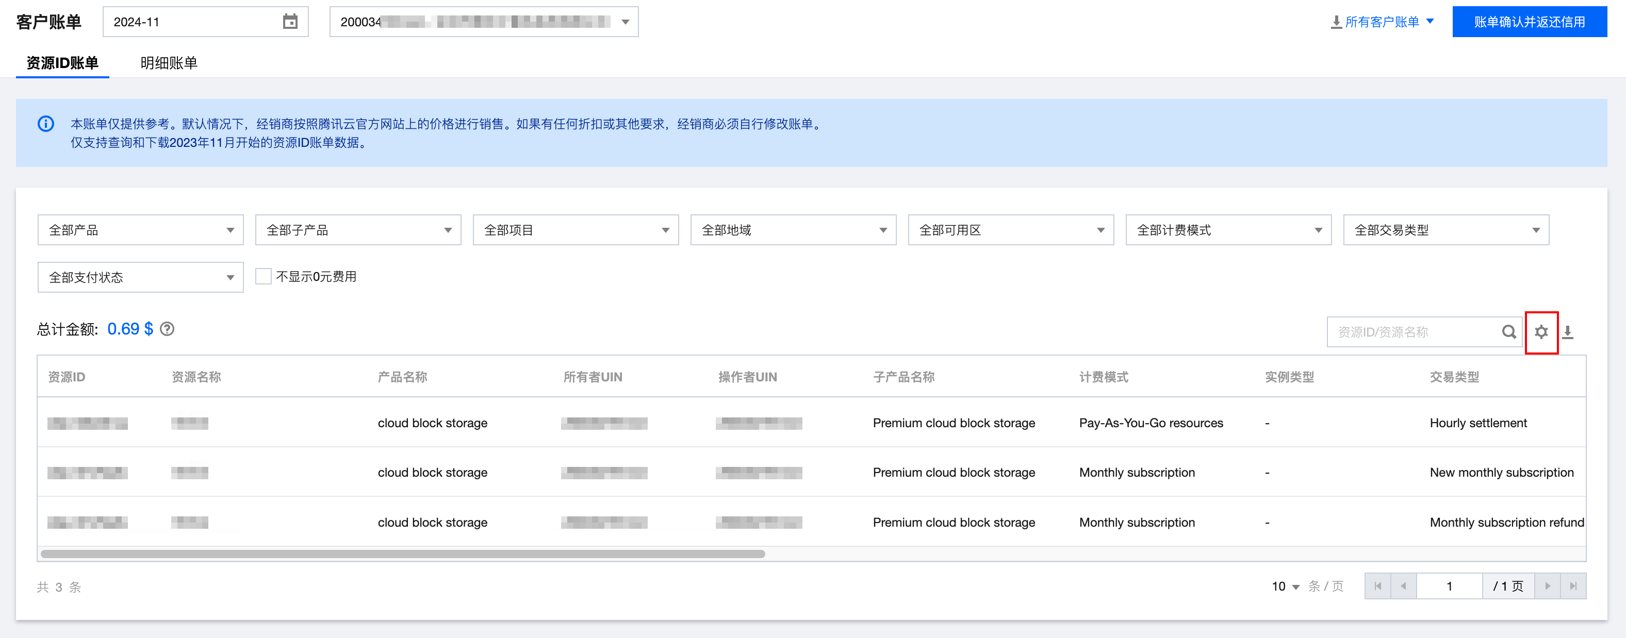Click the 账单确认并返还信用 button

coord(1529,22)
